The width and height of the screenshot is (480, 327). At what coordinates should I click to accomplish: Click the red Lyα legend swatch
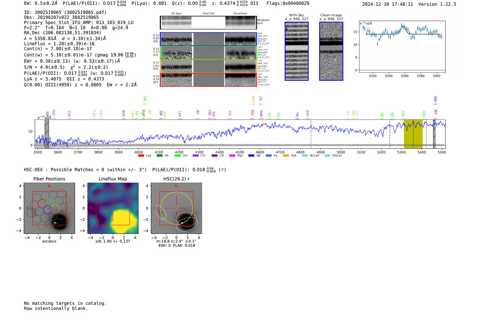point(141,156)
